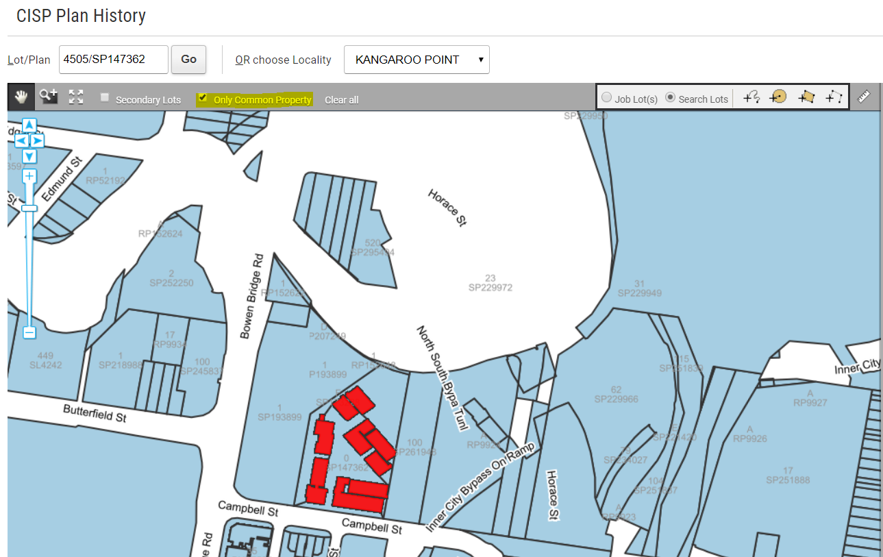Click lot label 520 SP295494
Viewport: 883px width, 557px height.
click(373, 247)
